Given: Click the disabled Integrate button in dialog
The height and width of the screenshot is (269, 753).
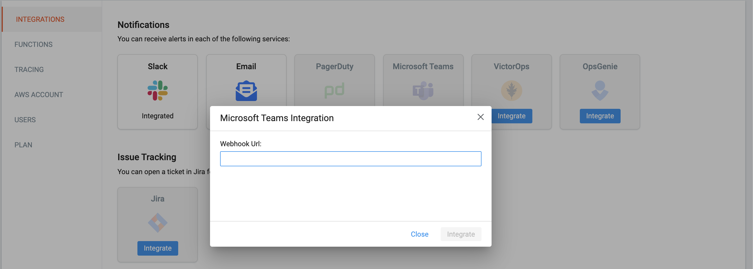Looking at the screenshot, I should coord(461,234).
